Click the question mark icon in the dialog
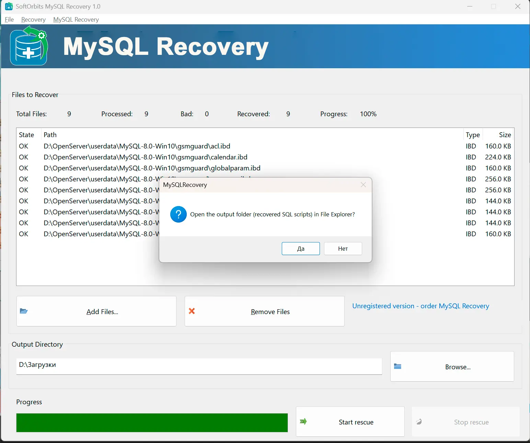Screen dimensions: 530x443 178,214
